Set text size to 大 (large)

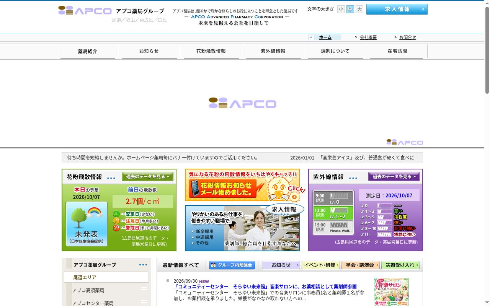[x=359, y=9]
